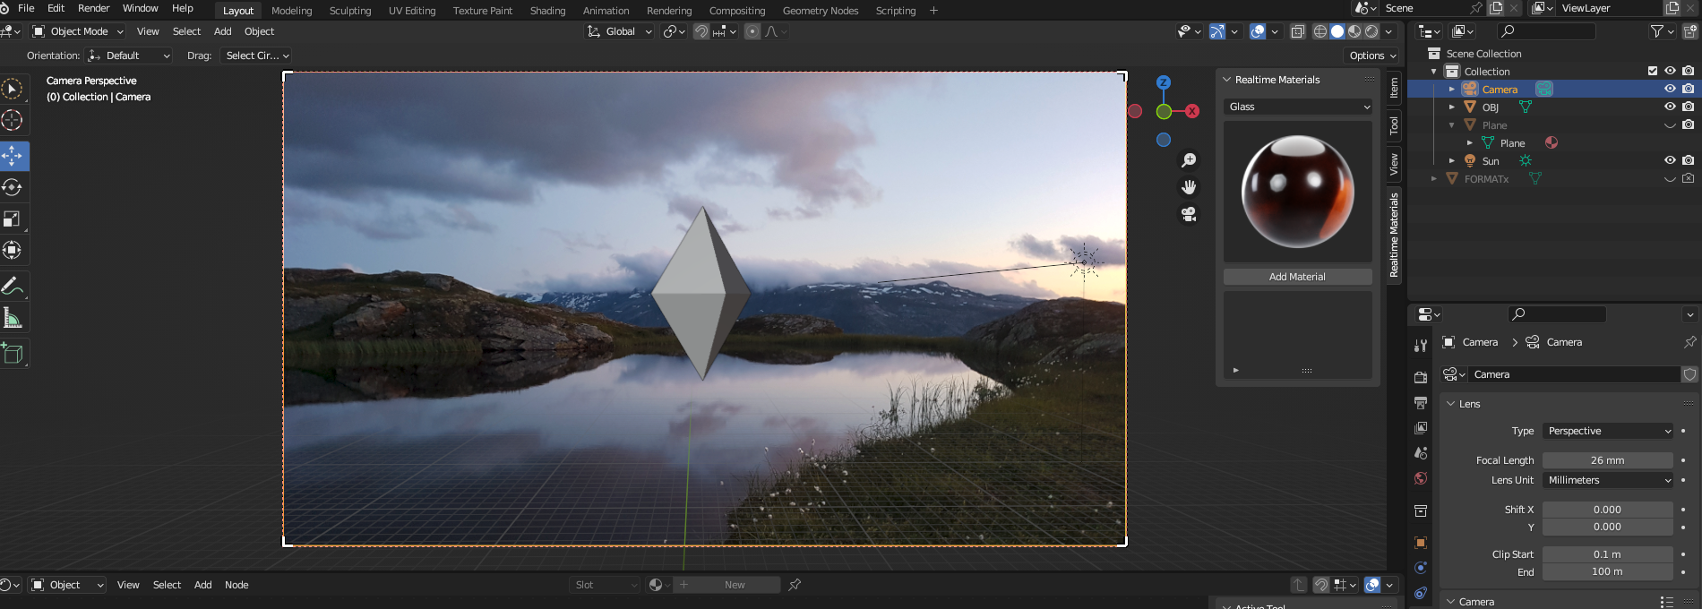Viewport: 1702px width, 609px height.
Task: Click the glass material preview sphere
Action: (x=1297, y=192)
